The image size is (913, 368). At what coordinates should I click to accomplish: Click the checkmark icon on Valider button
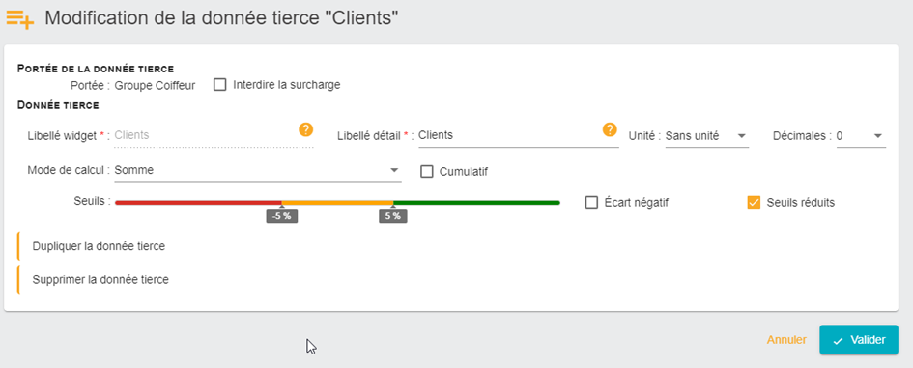[x=838, y=341]
